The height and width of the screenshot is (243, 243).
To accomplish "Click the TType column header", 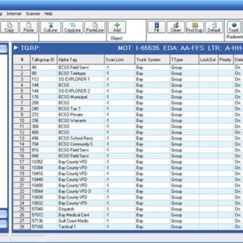I will point(184,60).
